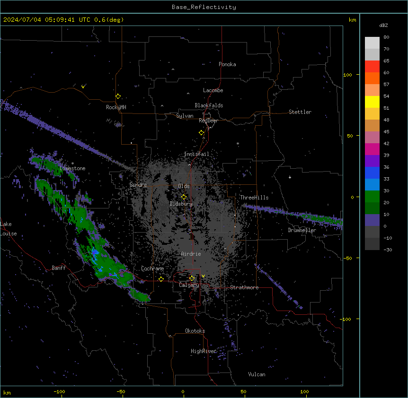
Task: Click the Okotoks label
Action: tap(195, 331)
